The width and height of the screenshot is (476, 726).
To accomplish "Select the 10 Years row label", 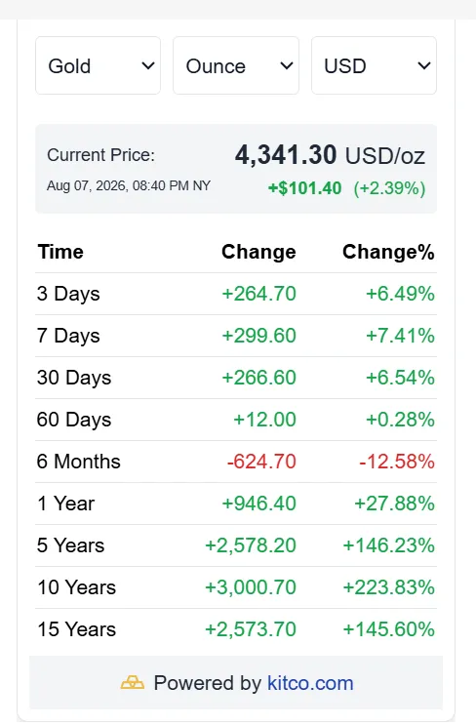I will (76, 587).
